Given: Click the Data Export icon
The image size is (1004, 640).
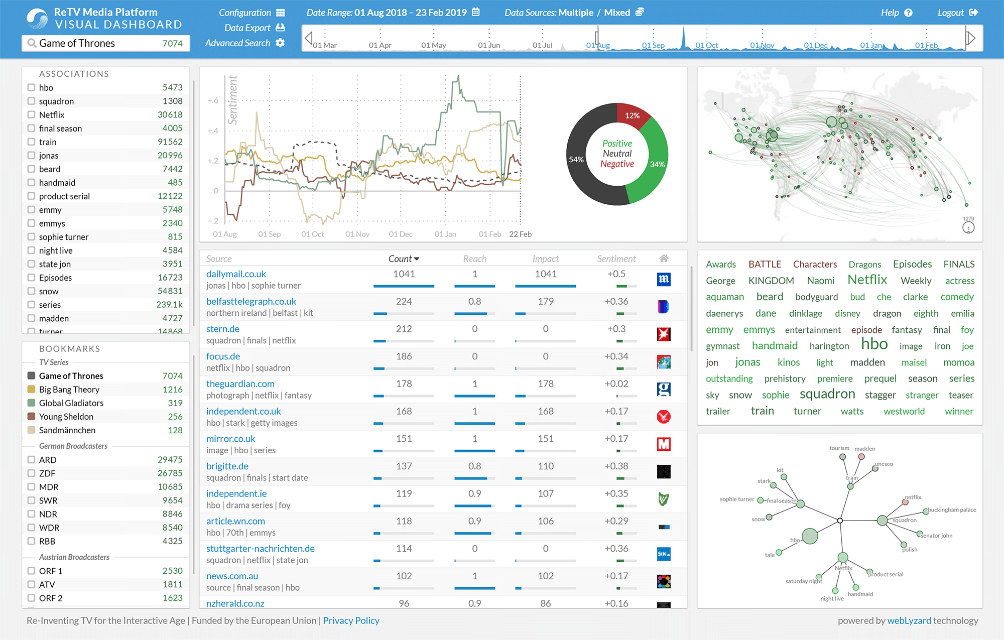Looking at the screenshot, I should (x=281, y=28).
